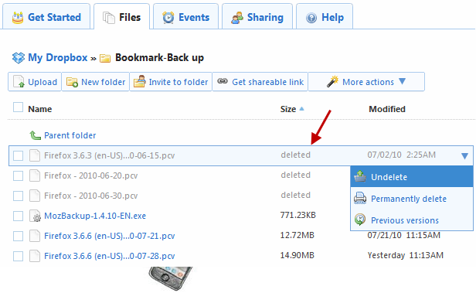Choose Permanently delete from the file menu
The width and height of the screenshot is (476, 293).
pyautogui.click(x=412, y=198)
